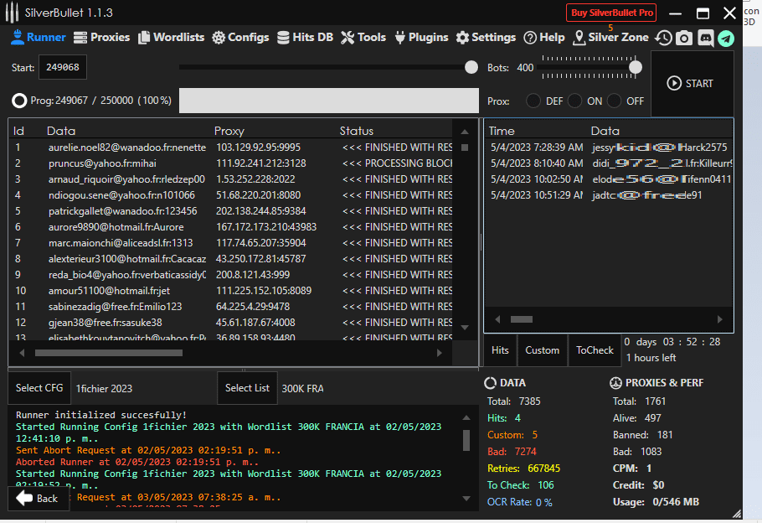Screen dimensions: 762x523
Task: Click the Bots count slider handle
Action: tap(636, 67)
